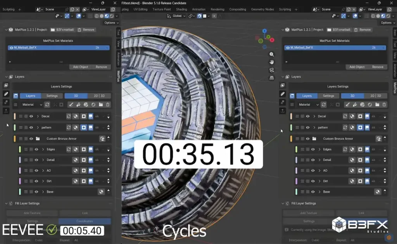Click Add Object button in the left panel
The width and height of the screenshot is (397, 244).
click(81, 67)
